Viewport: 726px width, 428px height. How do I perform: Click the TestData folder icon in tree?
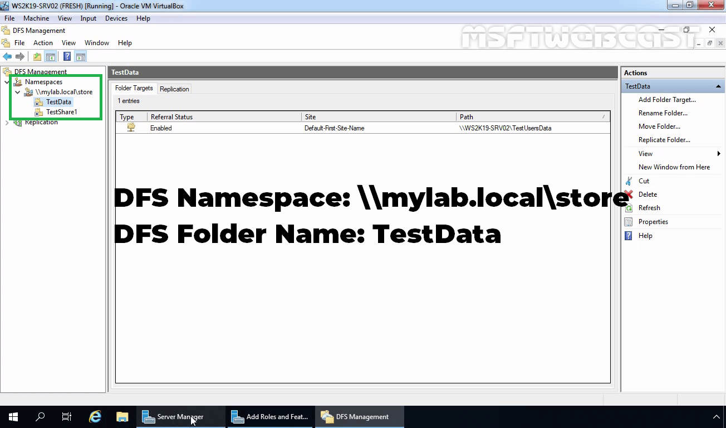(38, 102)
